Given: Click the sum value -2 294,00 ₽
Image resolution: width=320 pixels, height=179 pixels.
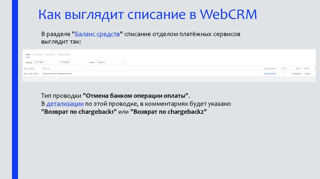Looking at the screenshot, I should point(296,74).
